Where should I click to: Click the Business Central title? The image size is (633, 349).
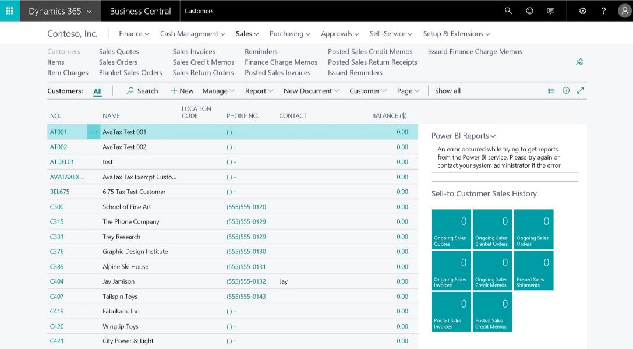click(x=140, y=11)
